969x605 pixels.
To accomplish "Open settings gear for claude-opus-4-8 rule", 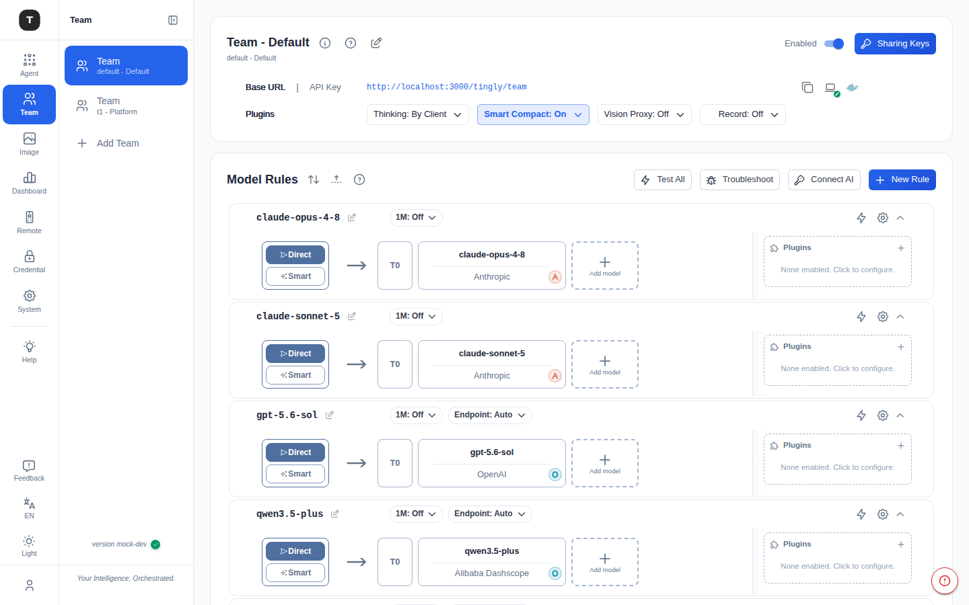I will 883,218.
